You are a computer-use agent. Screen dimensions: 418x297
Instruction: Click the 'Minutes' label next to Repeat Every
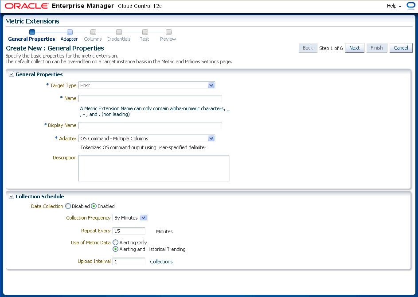(x=164, y=231)
